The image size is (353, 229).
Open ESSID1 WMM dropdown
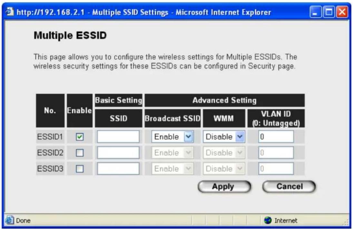pyautogui.click(x=224, y=137)
